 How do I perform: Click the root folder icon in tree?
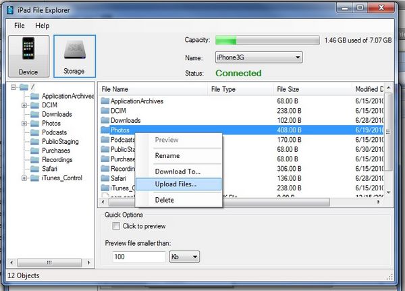pos(24,87)
